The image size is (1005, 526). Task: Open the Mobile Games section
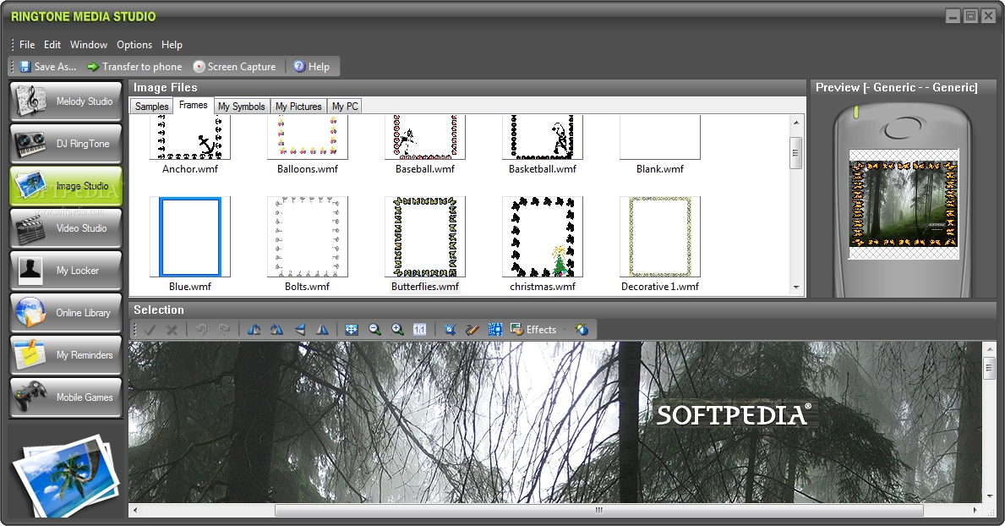tap(65, 397)
